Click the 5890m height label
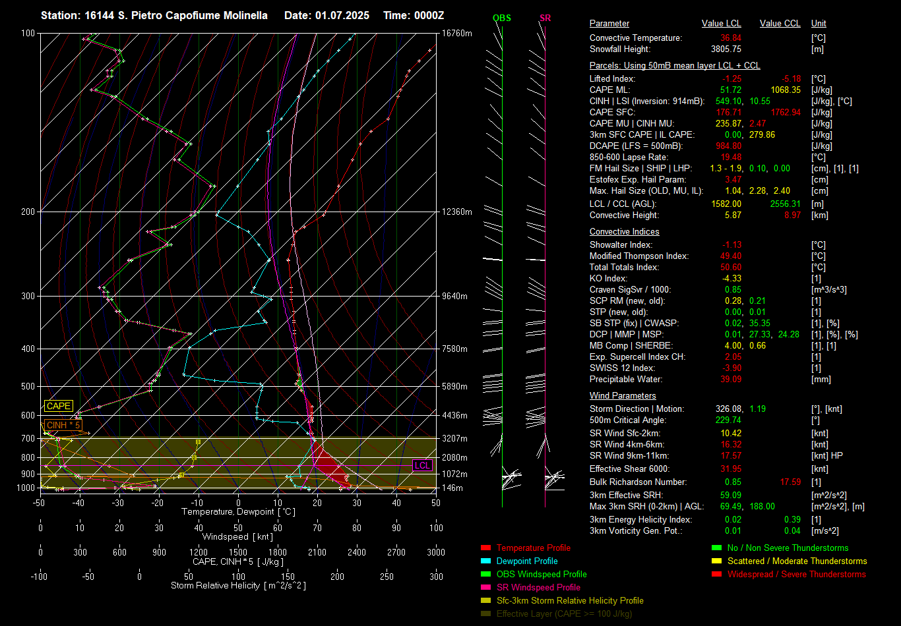901x626 pixels. (455, 386)
